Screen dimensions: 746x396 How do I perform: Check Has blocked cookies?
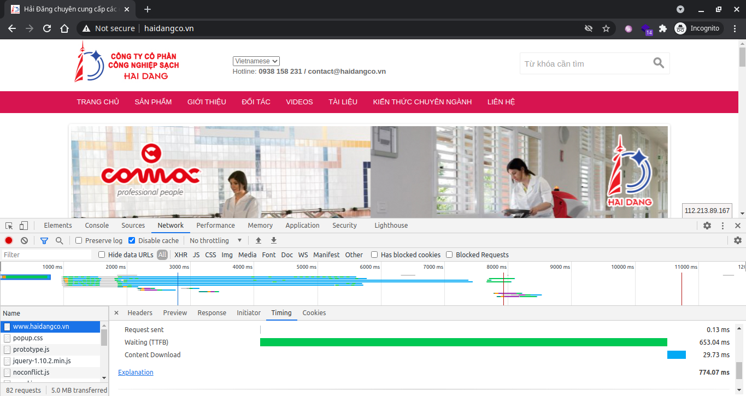(374, 255)
